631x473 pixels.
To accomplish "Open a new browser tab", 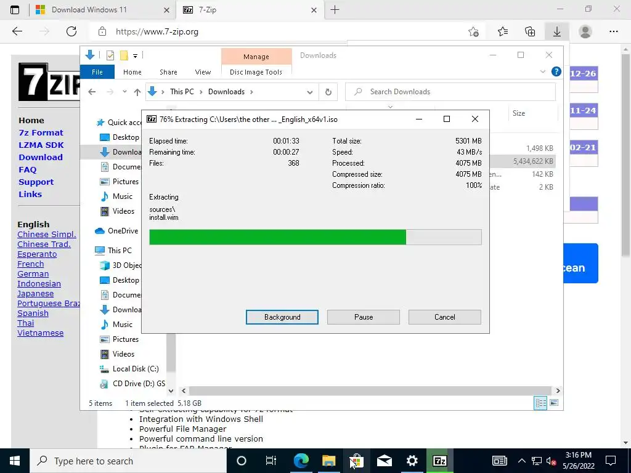I will (335, 10).
